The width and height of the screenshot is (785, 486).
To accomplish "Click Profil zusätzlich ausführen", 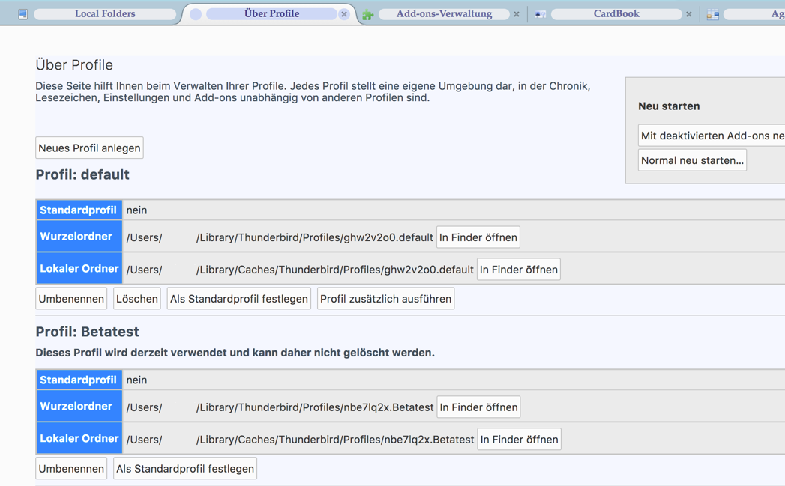I will [x=385, y=299].
